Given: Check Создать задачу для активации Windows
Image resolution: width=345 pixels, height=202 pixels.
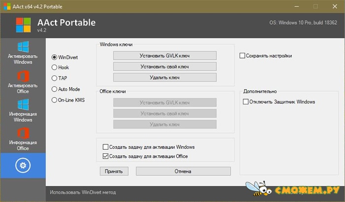Looking at the screenshot, I should (x=149, y=147).
